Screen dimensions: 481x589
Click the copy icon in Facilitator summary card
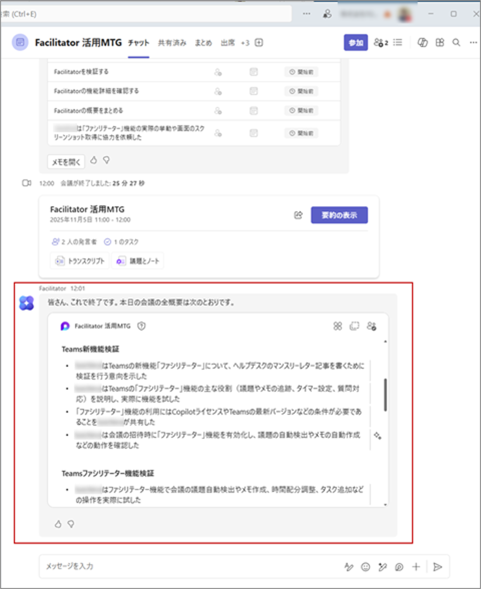[x=354, y=326]
